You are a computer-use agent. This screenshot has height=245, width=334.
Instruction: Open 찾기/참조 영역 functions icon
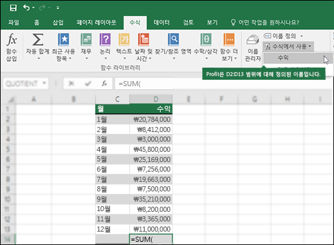(173, 40)
